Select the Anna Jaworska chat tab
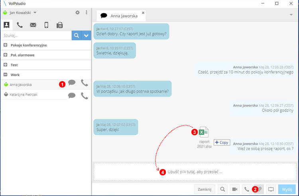The image size is (299, 196). tap(121, 16)
